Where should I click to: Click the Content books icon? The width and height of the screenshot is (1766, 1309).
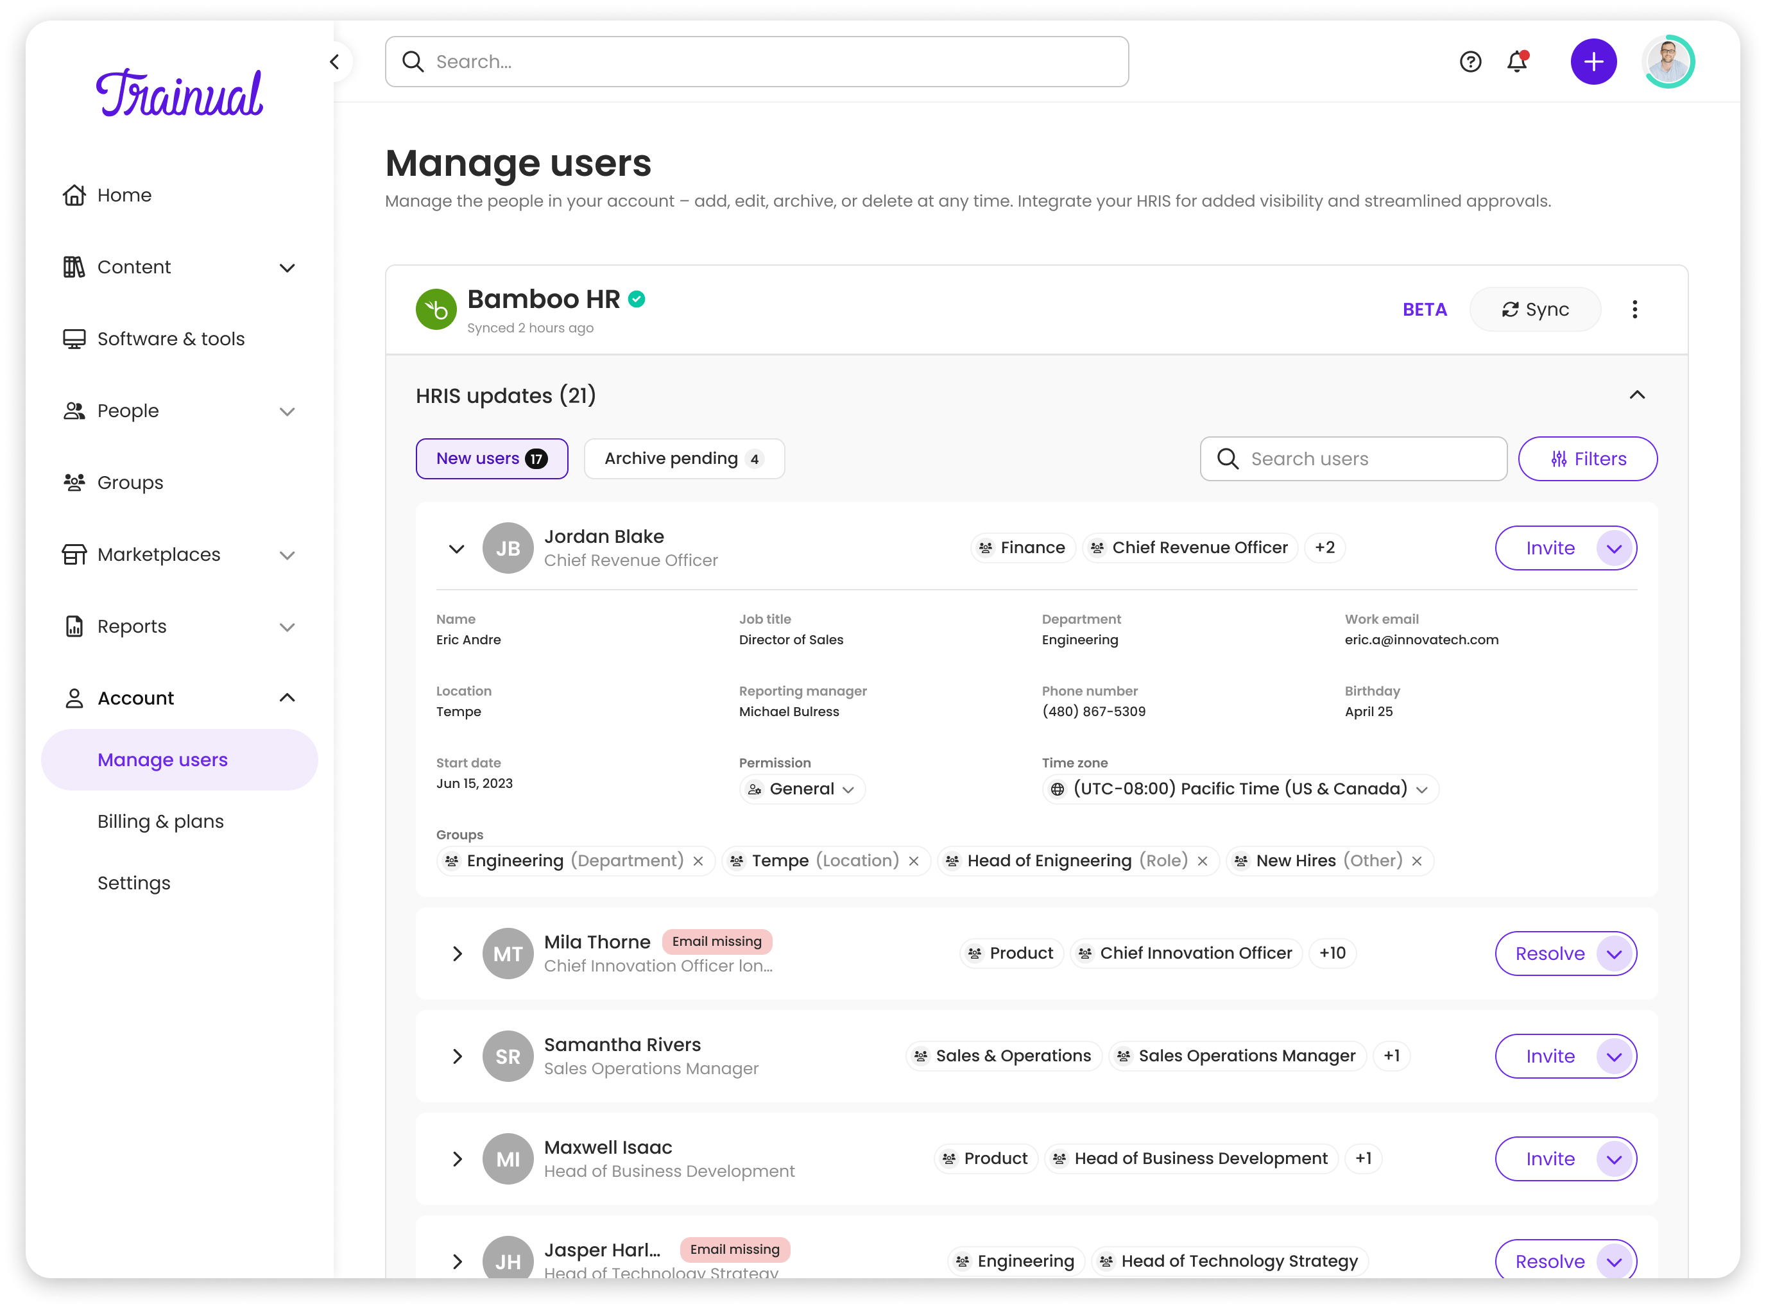click(x=74, y=267)
